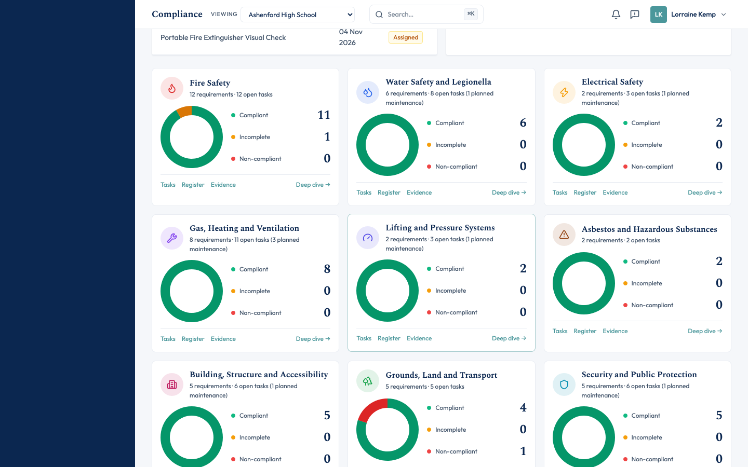Click the Fire Safety donut chart

click(x=192, y=137)
